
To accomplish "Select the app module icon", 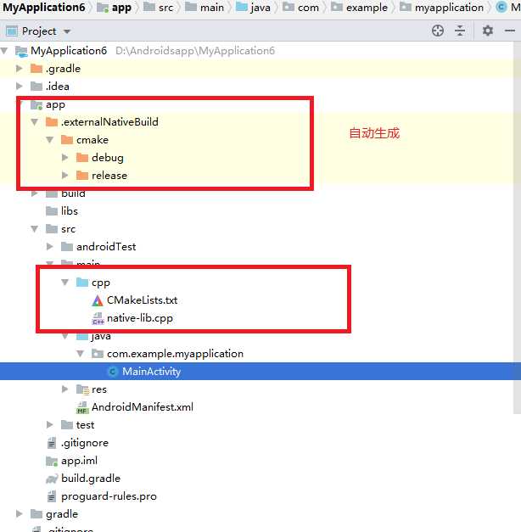I will pyautogui.click(x=36, y=105).
